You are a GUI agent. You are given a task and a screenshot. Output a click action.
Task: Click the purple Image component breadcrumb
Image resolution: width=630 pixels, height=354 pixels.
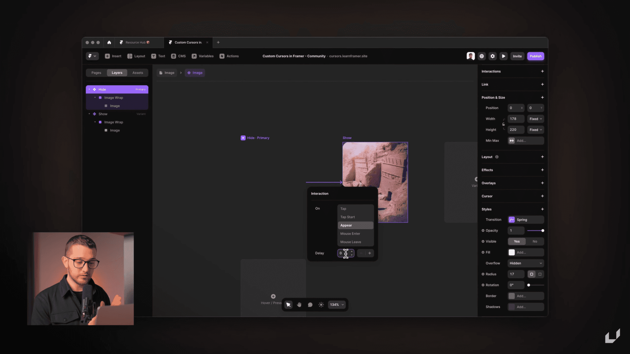pyautogui.click(x=195, y=73)
